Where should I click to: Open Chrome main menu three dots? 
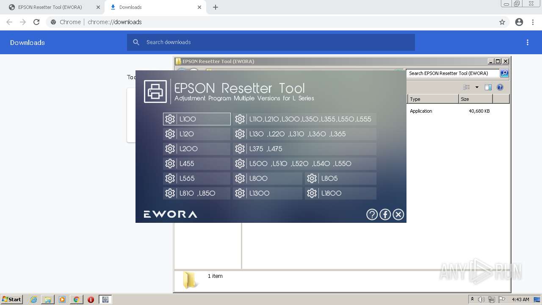(x=533, y=22)
